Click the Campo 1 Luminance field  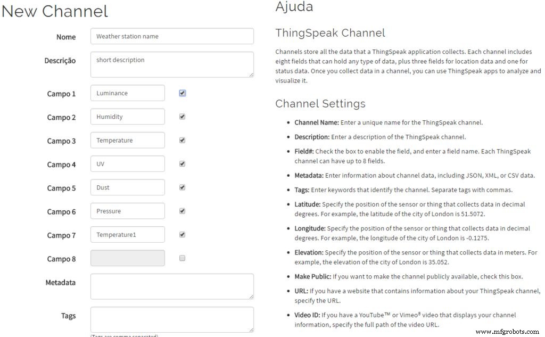tap(128, 93)
